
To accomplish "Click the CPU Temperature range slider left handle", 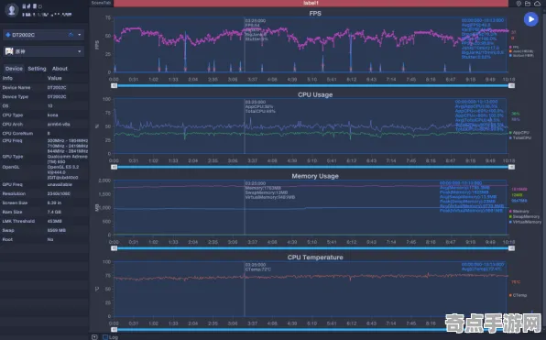I will click(x=114, y=330).
